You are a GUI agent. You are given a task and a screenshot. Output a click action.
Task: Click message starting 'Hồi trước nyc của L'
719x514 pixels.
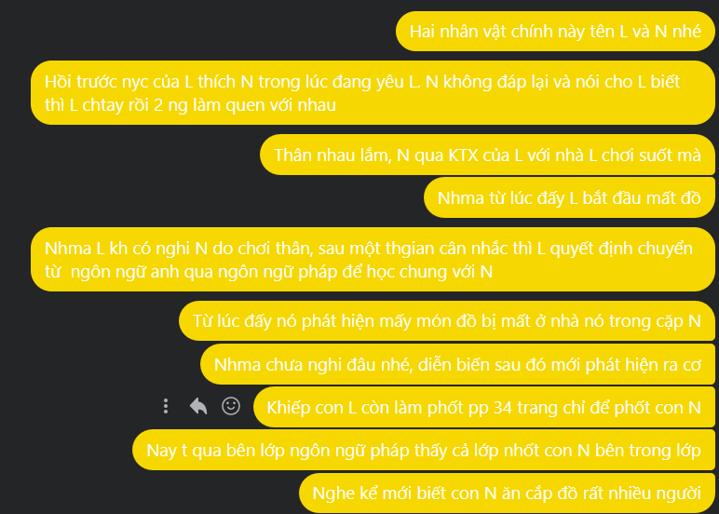(x=373, y=92)
